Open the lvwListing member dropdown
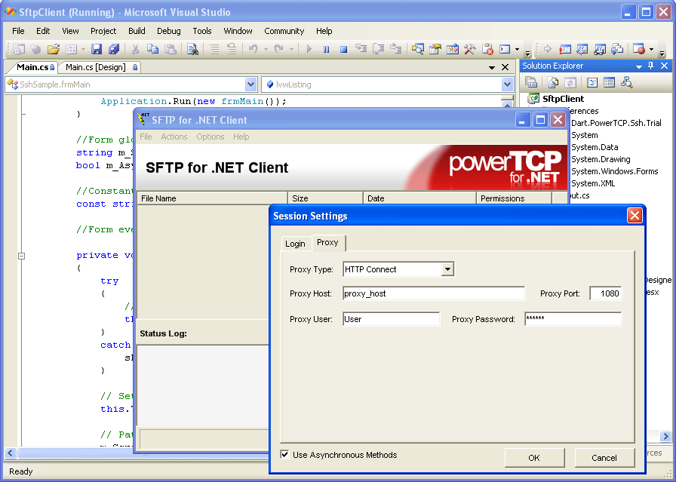This screenshot has width=676, height=482. [508, 84]
